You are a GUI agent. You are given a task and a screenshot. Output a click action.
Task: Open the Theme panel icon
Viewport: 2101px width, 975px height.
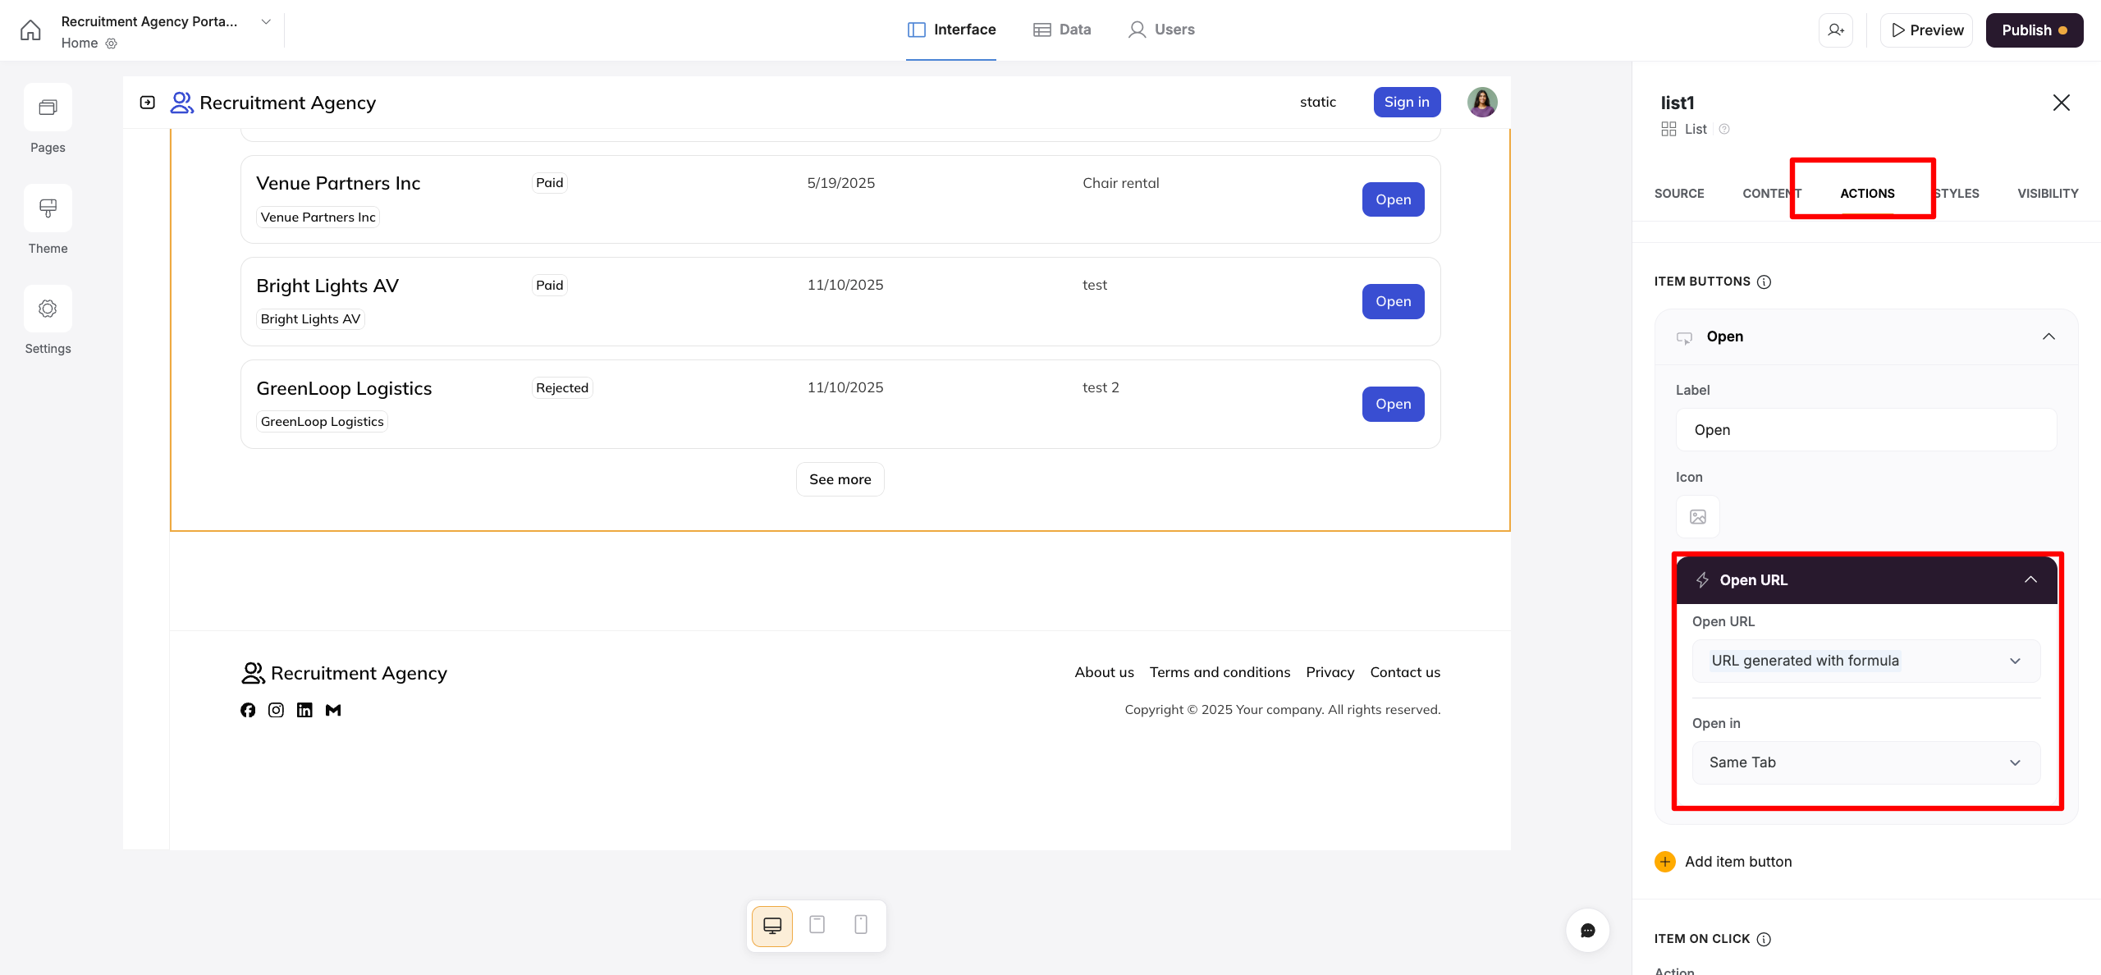pos(48,208)
